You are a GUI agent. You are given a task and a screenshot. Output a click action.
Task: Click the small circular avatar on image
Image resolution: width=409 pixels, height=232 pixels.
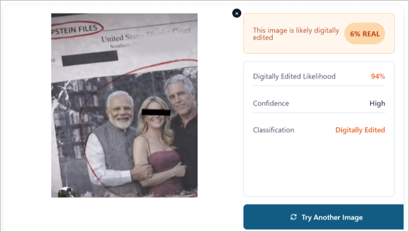(x=66, y=193)
